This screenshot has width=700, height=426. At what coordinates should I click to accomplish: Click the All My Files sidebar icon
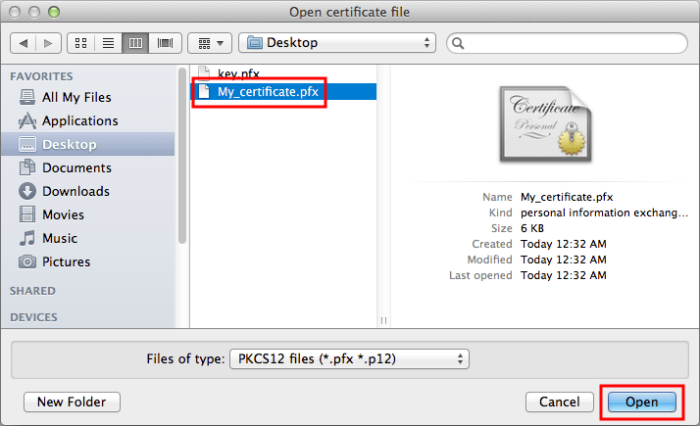pos(27,97)
